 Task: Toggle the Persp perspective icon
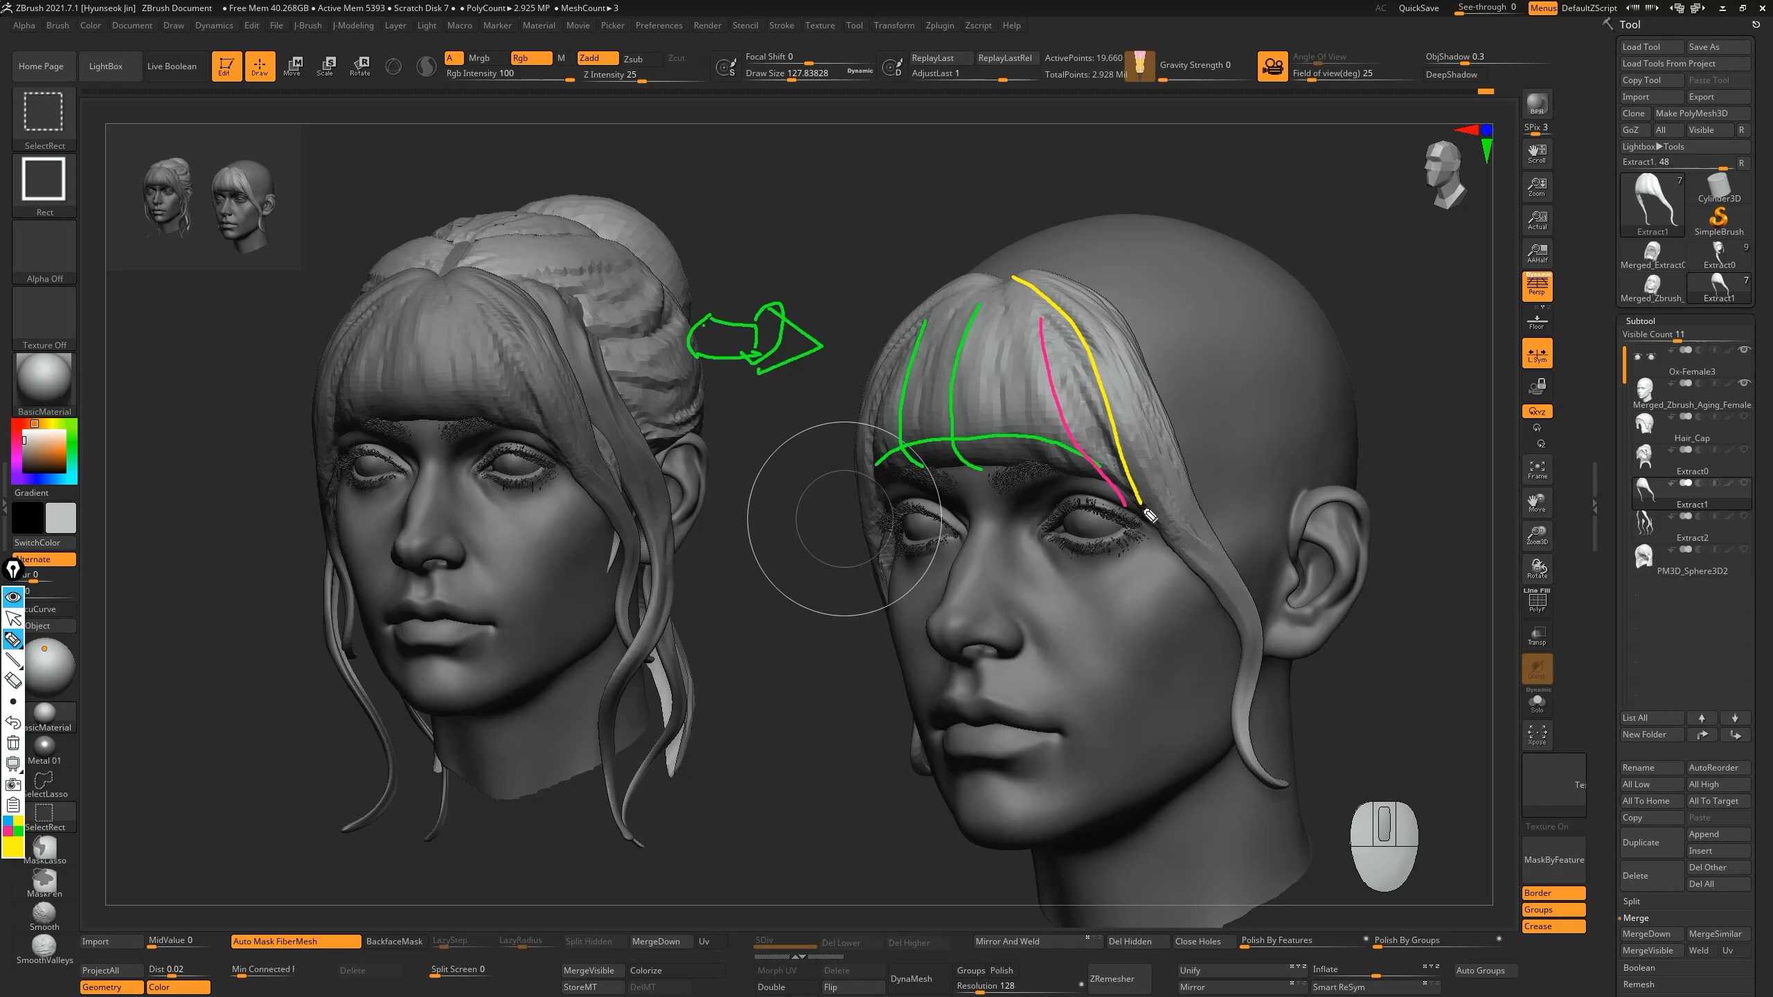1537,285
